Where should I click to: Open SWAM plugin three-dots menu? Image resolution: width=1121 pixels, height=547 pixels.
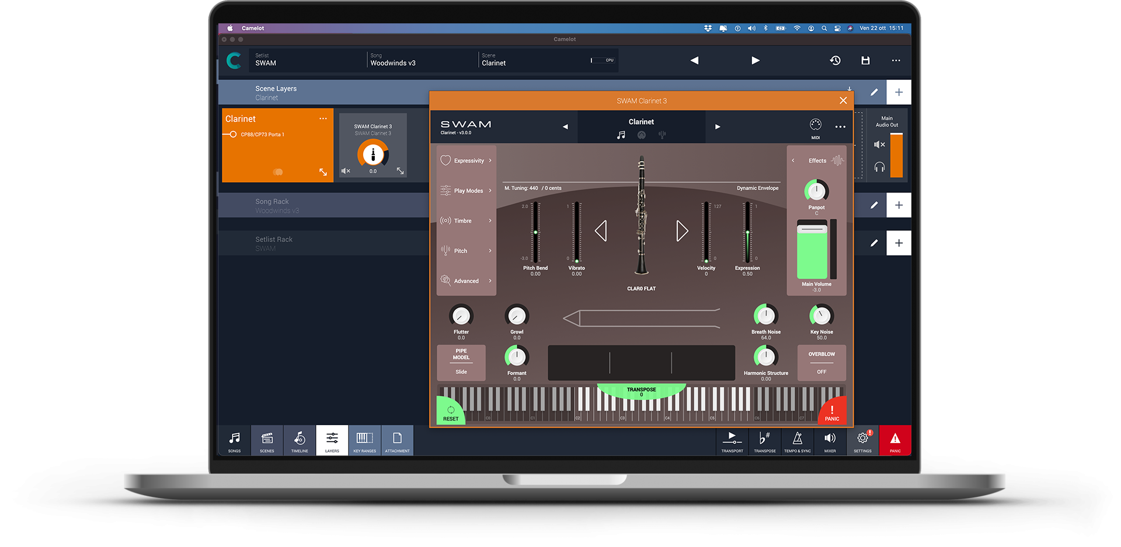point(840,127)
